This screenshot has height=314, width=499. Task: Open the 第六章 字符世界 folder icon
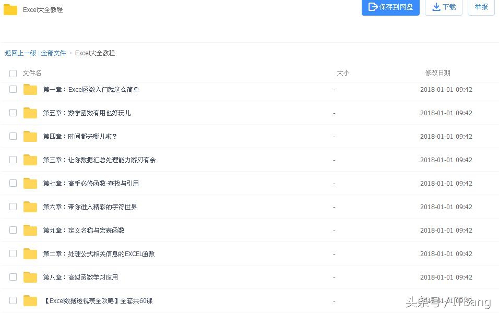click(30, 207)
